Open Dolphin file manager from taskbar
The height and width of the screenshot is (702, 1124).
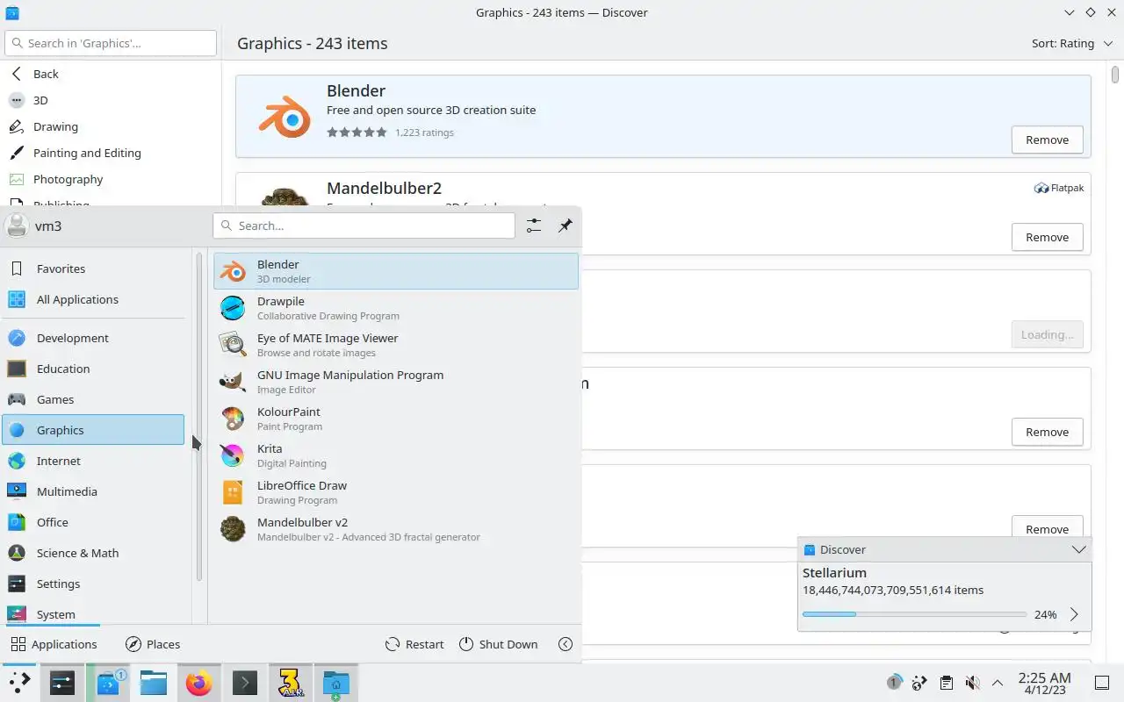click(154, 682)
